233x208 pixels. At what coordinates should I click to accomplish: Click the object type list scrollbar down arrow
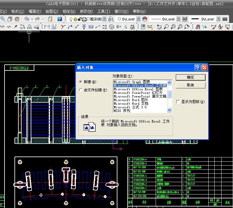(169, 110)
